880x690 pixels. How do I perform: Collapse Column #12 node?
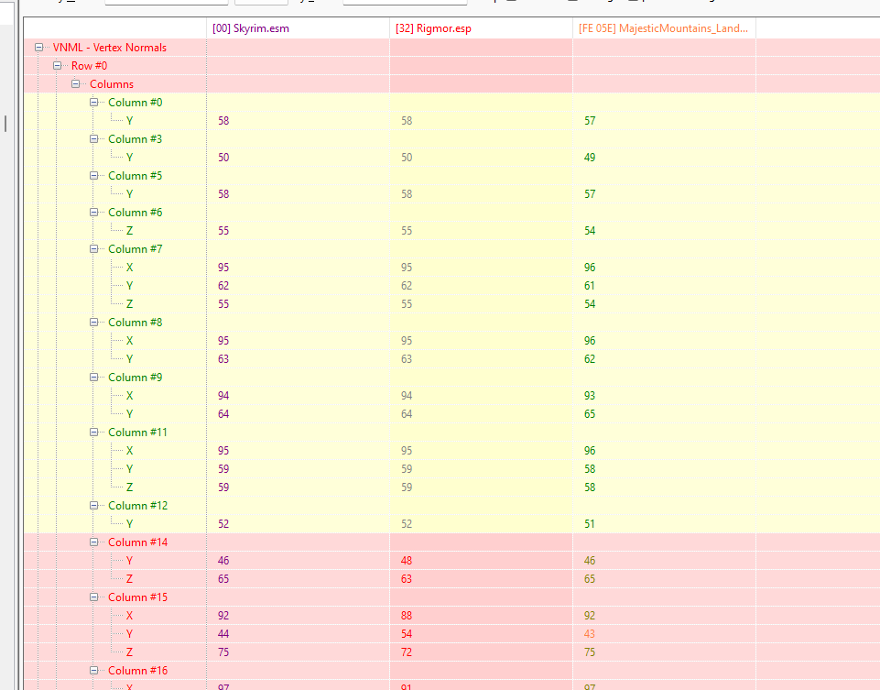pyautogui.click(x=94, y=506)
